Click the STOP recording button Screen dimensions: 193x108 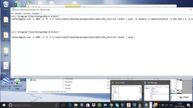pos(184,97)
